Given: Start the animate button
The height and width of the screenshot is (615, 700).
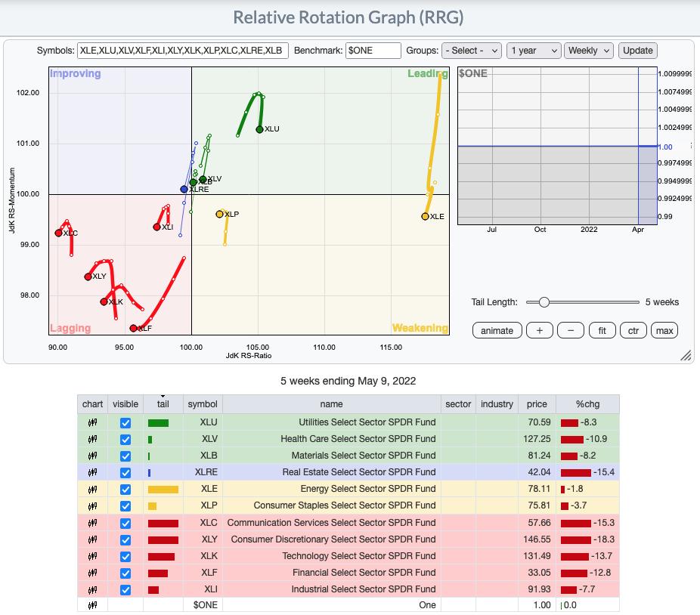Looking at the screenshot, I should coord(497,331).
